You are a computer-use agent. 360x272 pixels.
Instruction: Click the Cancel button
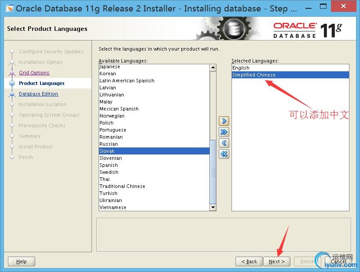338,261
